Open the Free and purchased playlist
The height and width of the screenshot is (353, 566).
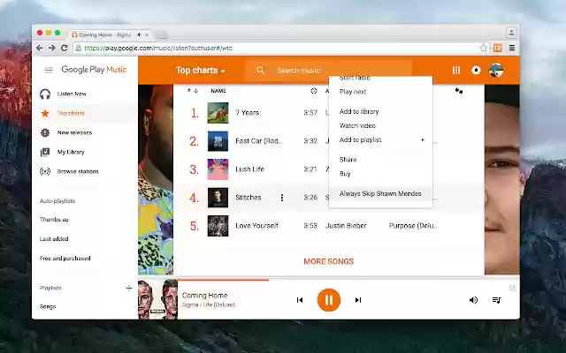[x=65, y=259]
